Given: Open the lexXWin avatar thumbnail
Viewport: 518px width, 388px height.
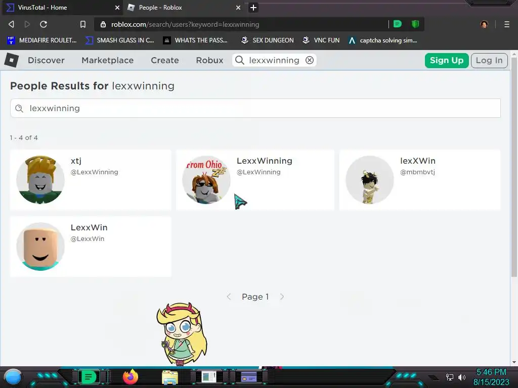Looking at the screenshot, I should coord(370,180).
